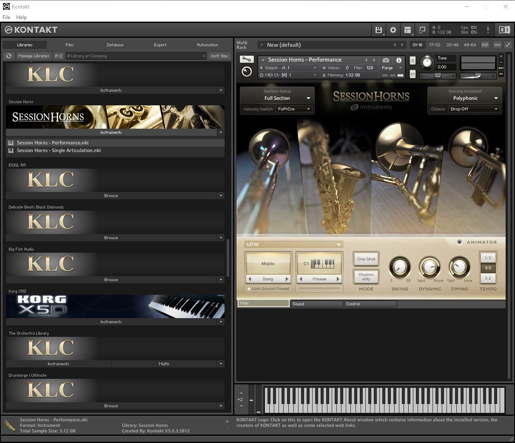
Task: Open the instrument edit wrench
Action: 247,59
